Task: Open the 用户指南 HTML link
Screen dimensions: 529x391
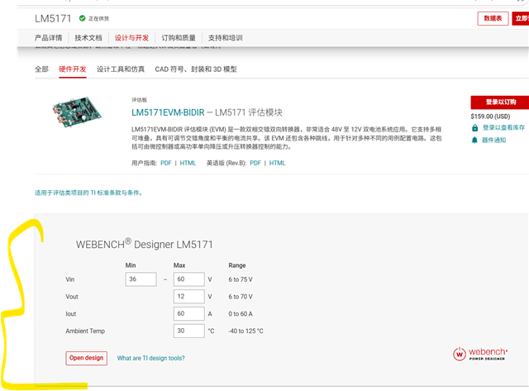Action: click(x=188, y=163)
